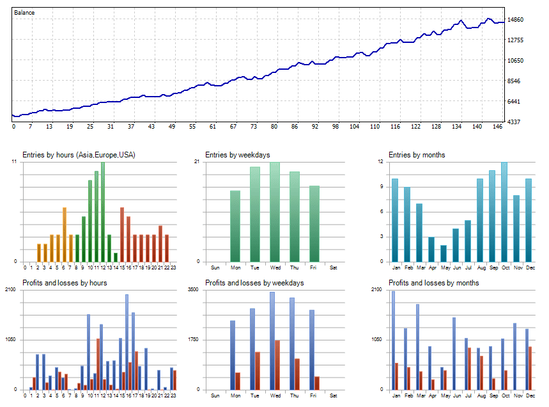This screenshot has height=407, width=549.
Task: Click the 14860 value on the balance axis
Action: [517, 20]
